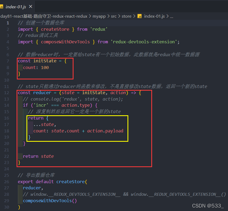Viewport: 228px width, 211px height.
Task: Click on createStore in the line 2 import
Action: [55, 29]
